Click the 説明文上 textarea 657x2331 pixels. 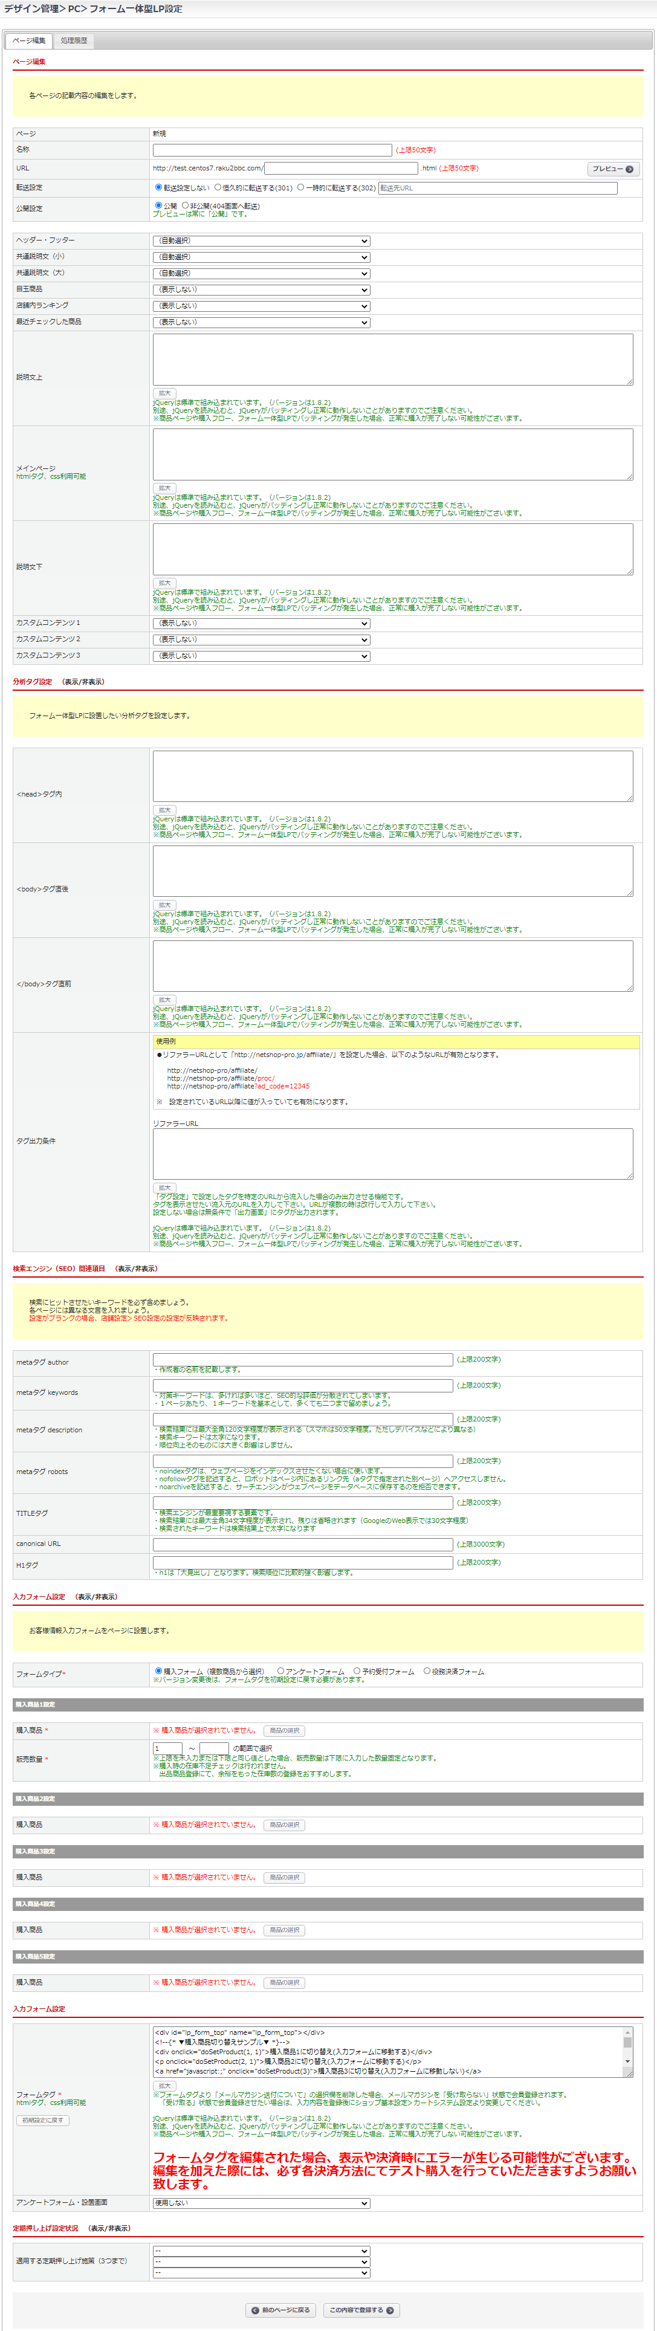393,359
